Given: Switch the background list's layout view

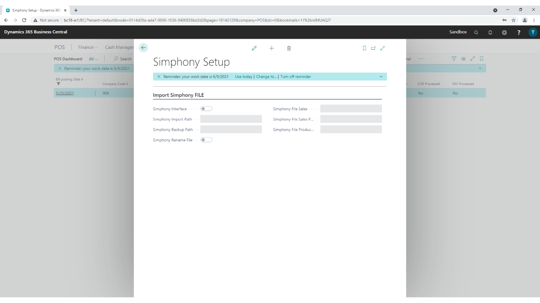Looking at the screenshot, I should 463,59.
